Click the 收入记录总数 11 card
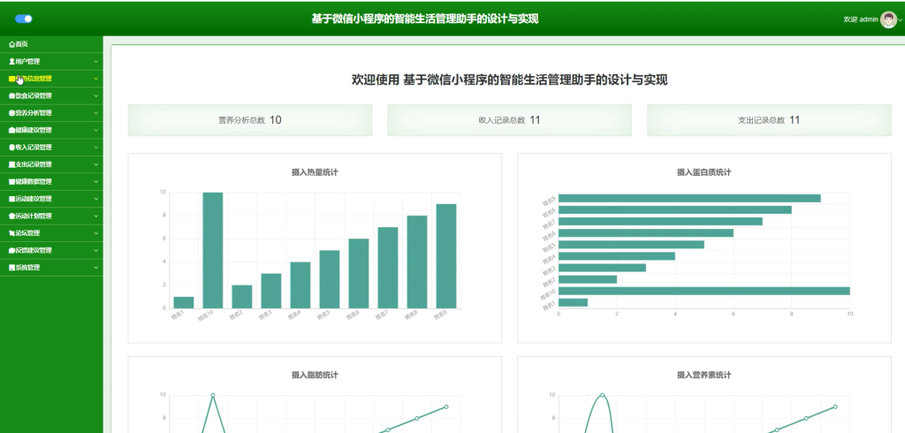905x433 pixels. click(510, 120)
